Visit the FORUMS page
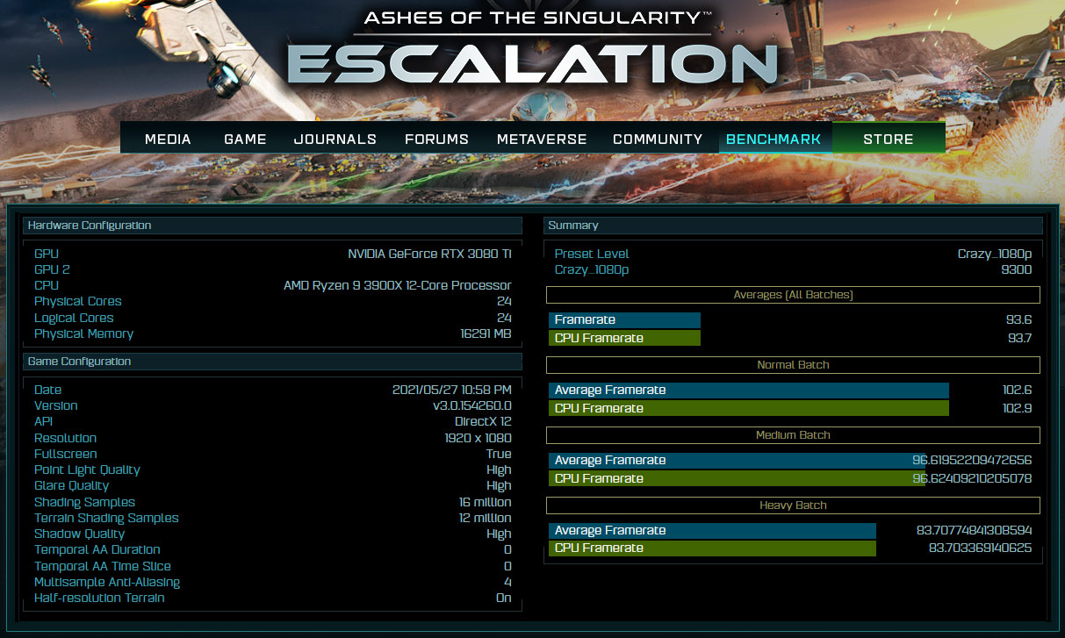The width and height of the screenshot is (1065, 638). coord(436,139)
